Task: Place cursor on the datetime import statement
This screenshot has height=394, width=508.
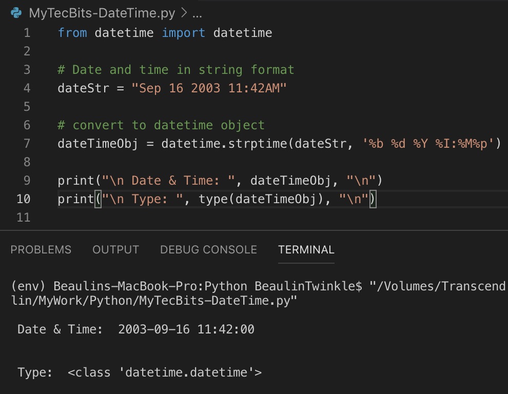Action: pyautogui.click(x=164, y=32)
